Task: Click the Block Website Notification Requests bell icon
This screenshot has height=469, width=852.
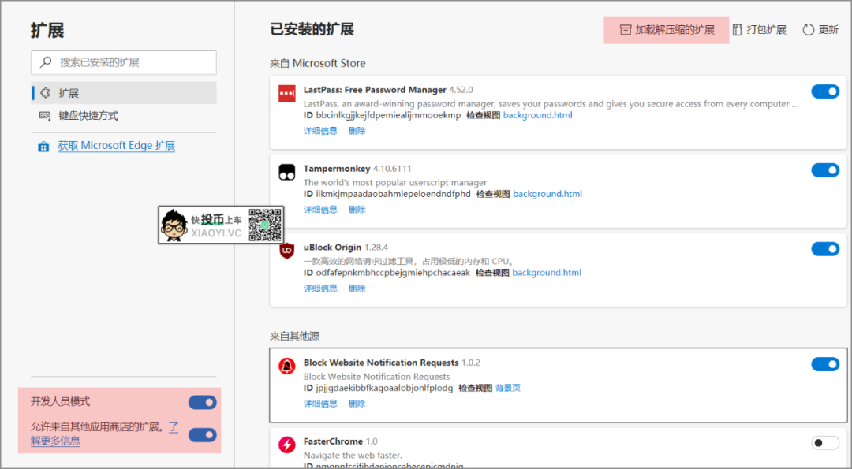Action: 286,367
